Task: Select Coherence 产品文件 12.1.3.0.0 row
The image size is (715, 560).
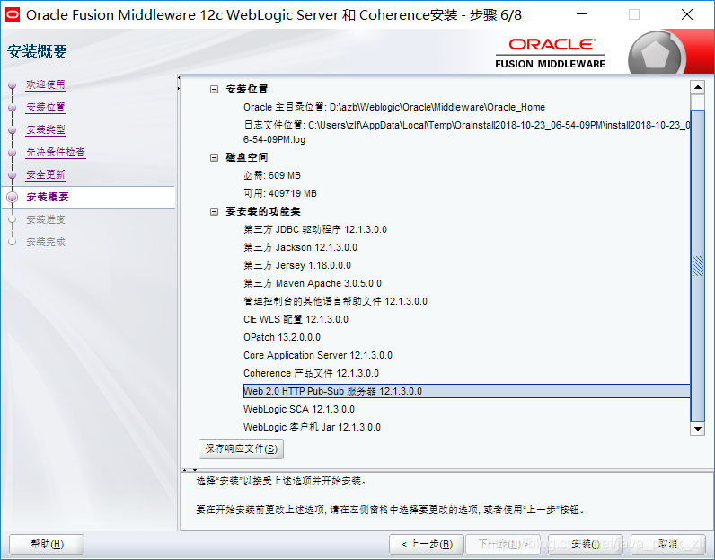Action: (x=311, y=373)
